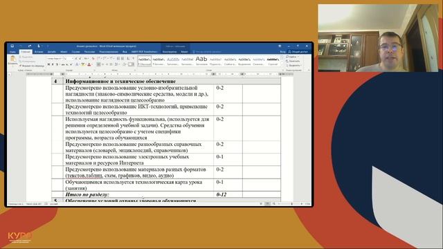
Task: Increase paragraph indent
Action: tap(123, 58)
